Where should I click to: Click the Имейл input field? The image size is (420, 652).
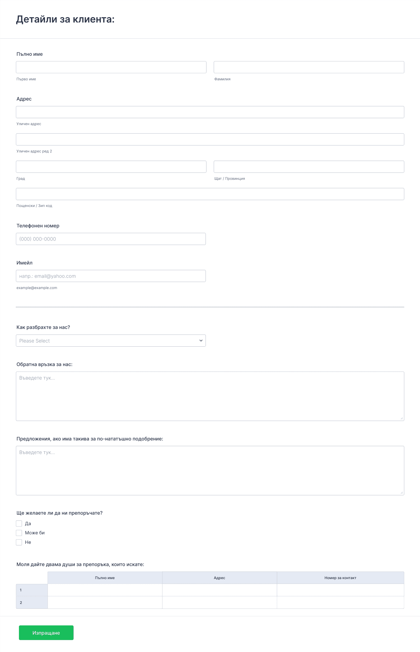pyautogui.click(x=111, y=276)
